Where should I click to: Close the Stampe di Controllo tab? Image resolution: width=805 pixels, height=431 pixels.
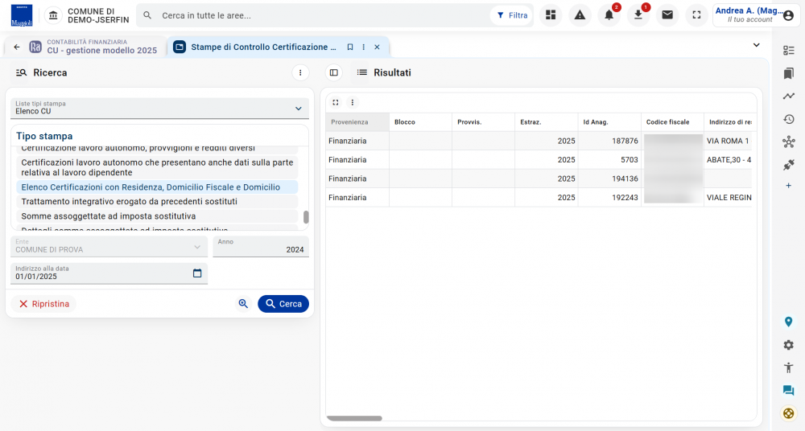(x=377, y=47)
